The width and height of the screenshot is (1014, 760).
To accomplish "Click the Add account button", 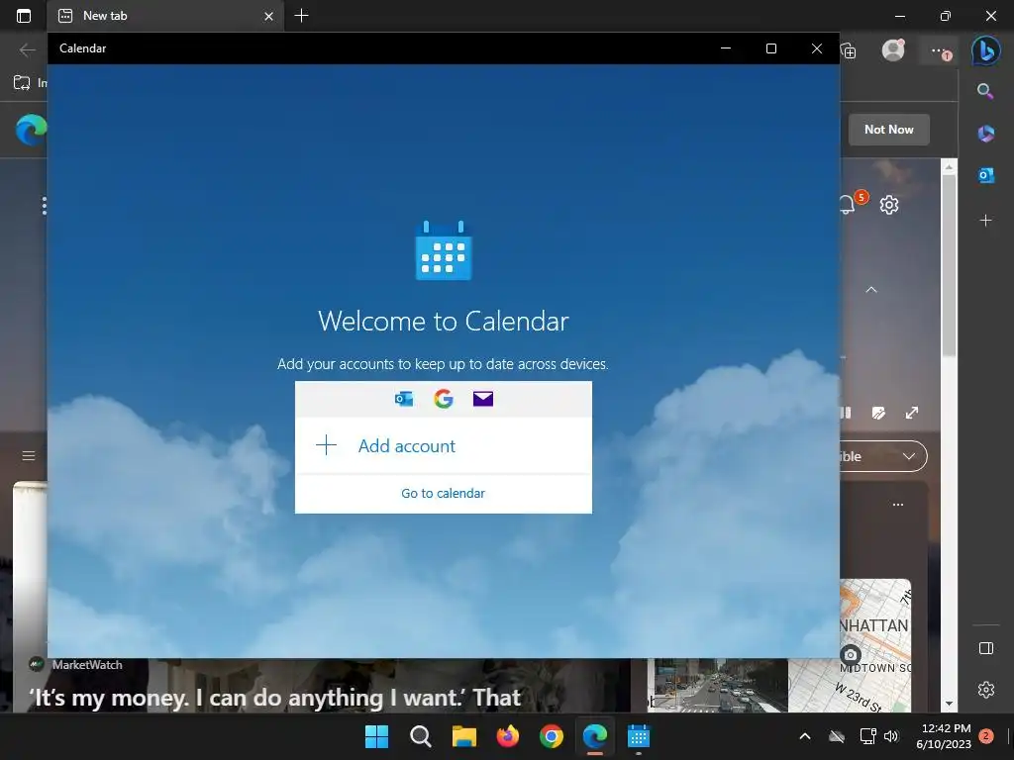I will tap(443, 446).
